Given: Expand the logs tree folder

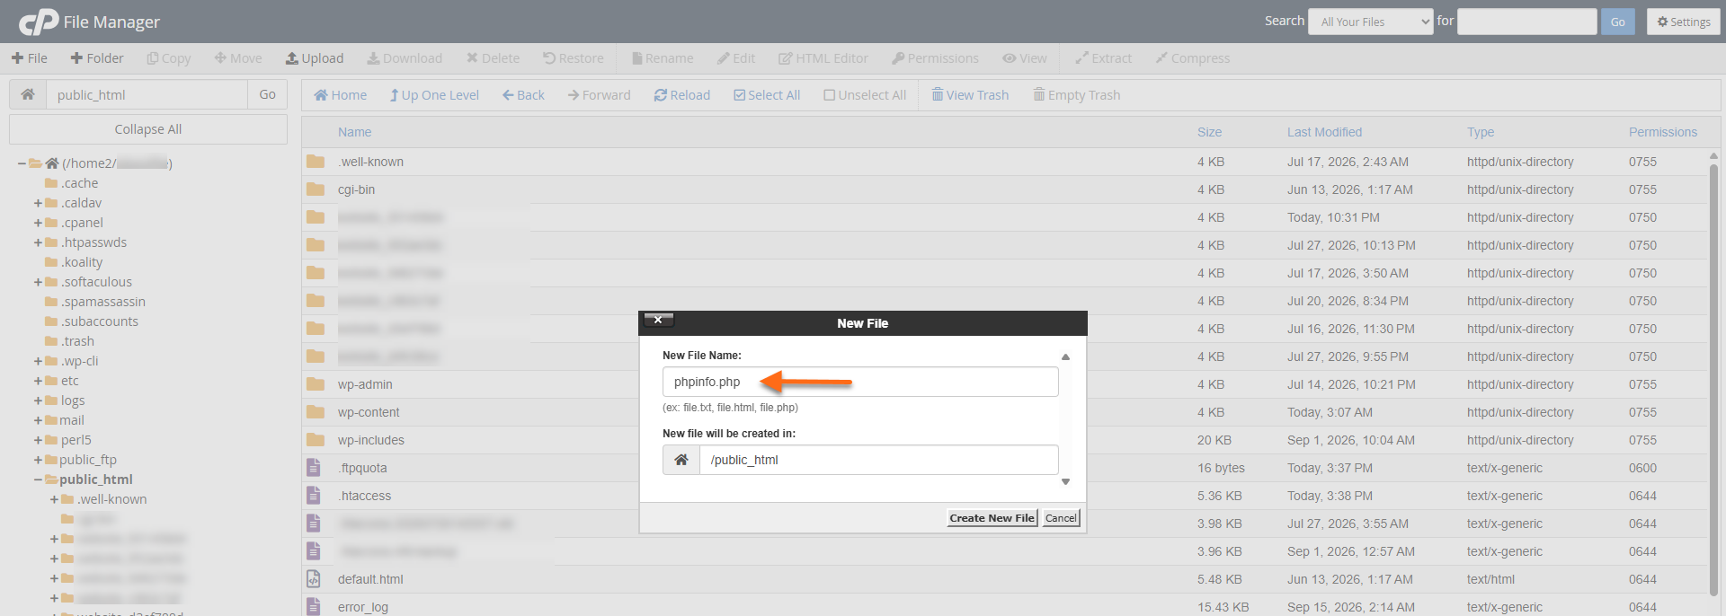Looking at the screenshot, I should [38, 400].
